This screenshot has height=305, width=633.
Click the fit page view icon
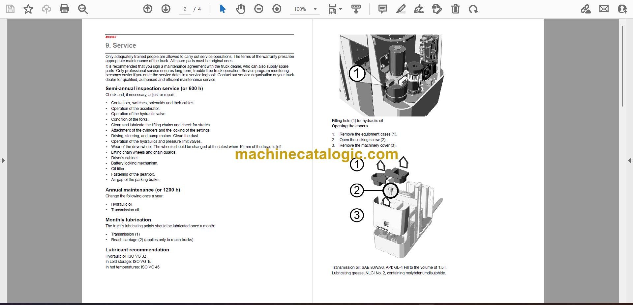tap(332, 9)
